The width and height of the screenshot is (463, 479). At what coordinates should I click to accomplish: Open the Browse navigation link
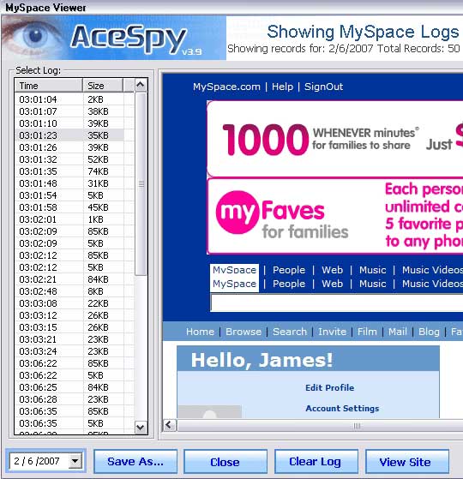point(244,332)
